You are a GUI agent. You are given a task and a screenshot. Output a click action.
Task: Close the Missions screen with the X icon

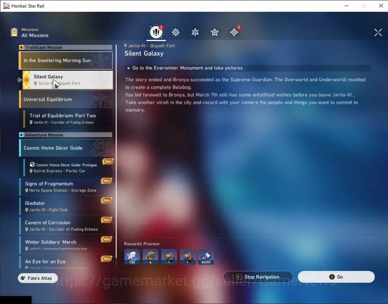(x=378, y=32)
